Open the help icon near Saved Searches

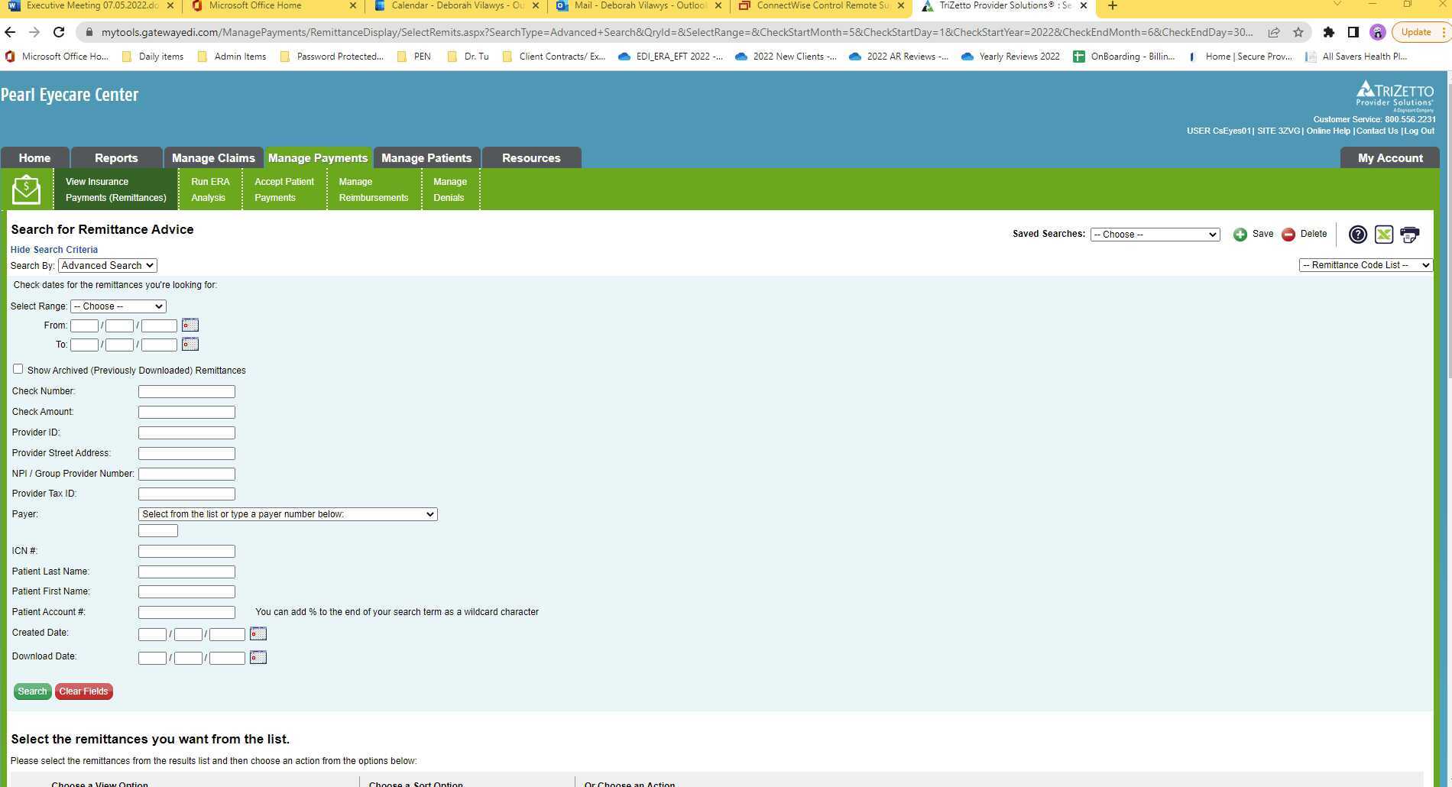tap(1357, 235)
